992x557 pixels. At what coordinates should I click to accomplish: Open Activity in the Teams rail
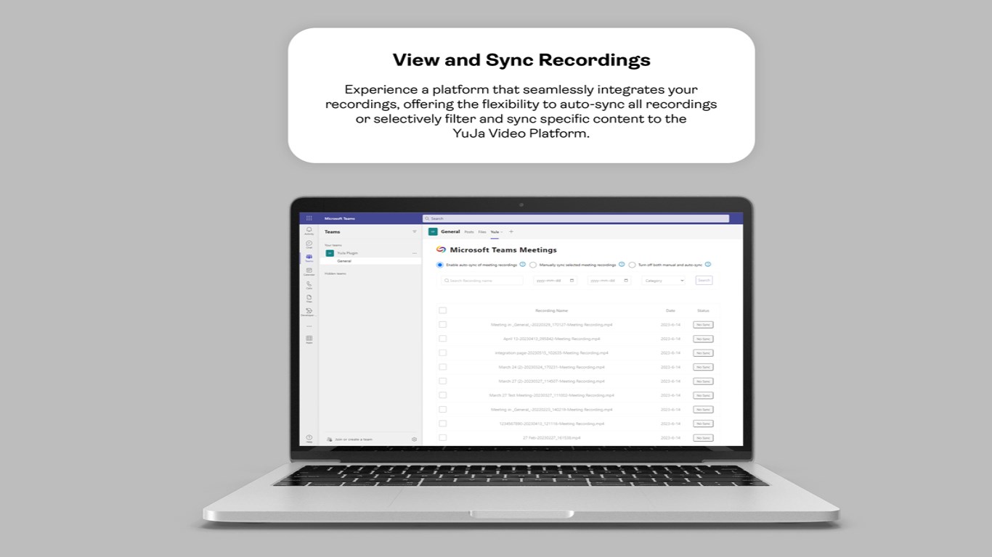[309, 231]
